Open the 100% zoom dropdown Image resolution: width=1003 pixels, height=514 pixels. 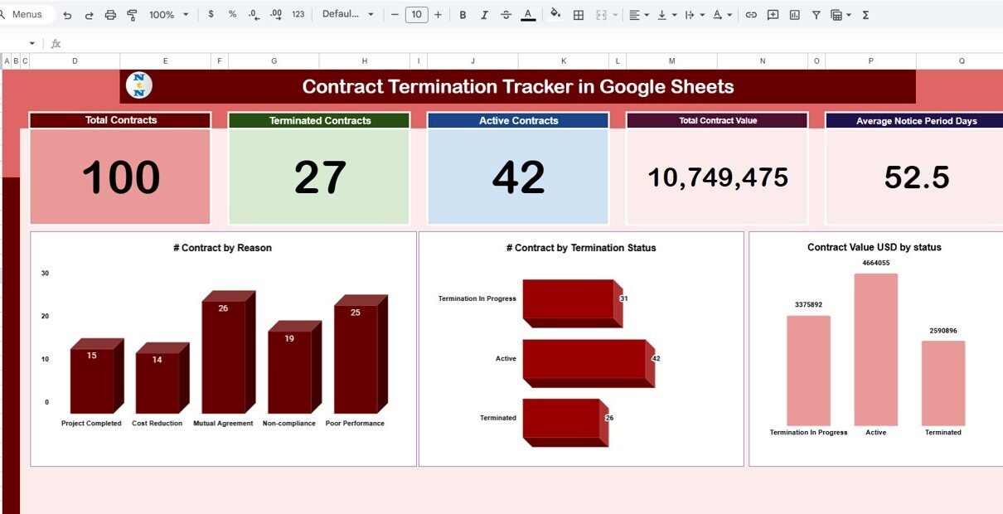point(168,15)
